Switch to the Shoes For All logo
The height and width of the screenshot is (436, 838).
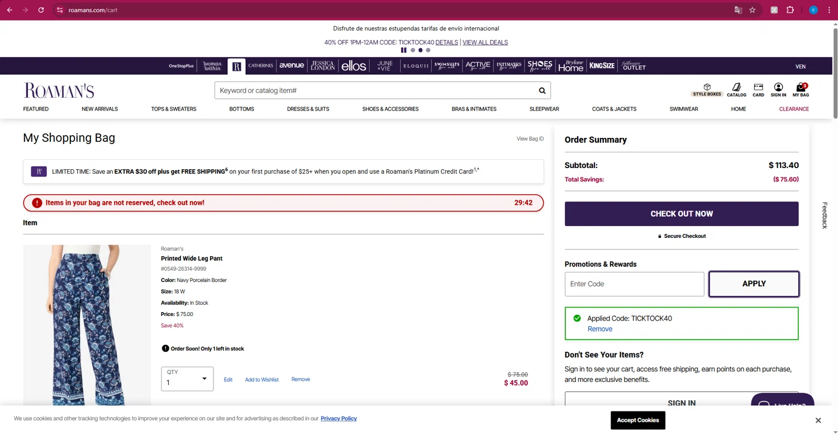(x=540, y=66)
